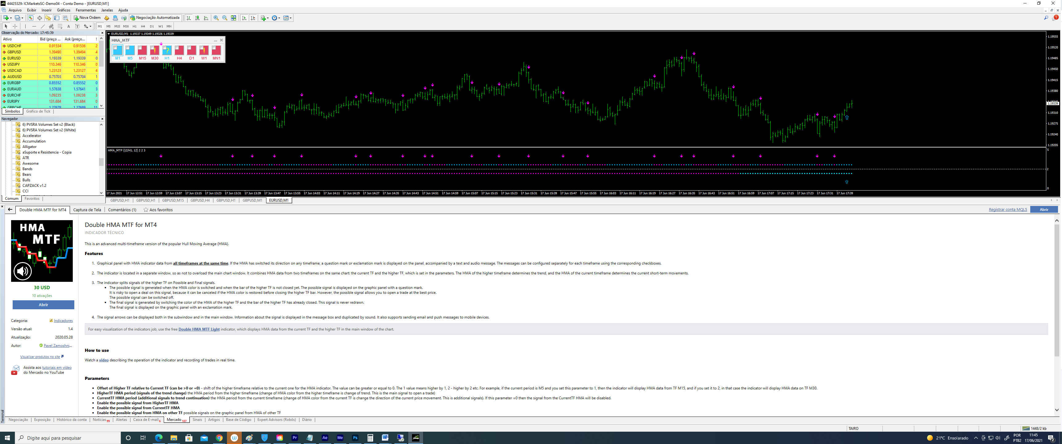Click the HMA MTF product thumbnail image
1062x444 pixels.
tap(42, 251)
